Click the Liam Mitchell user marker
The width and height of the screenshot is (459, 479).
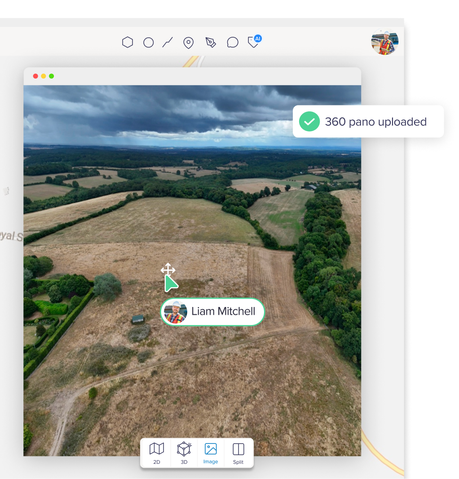(212, 312)
